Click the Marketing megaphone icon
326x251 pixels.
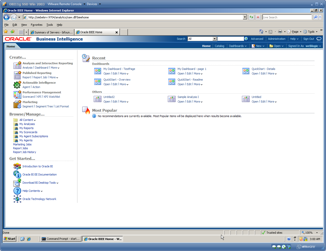click(x=17, y=104)
